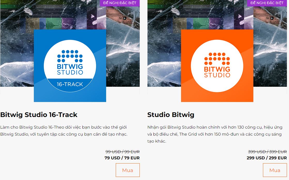The height and width of the screenshot is (180, 289).
Task: Click the crossed-out 99 USD / 99 EUR price
Action: pyautogui.click(x=123, y=152)
